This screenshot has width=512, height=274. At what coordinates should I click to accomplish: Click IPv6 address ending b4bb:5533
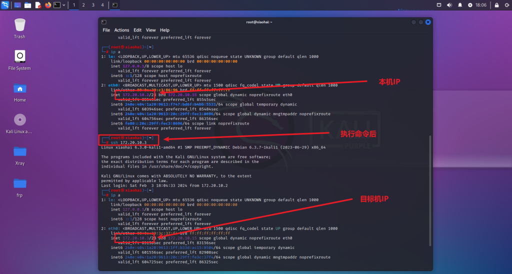(x=170, y=104)
